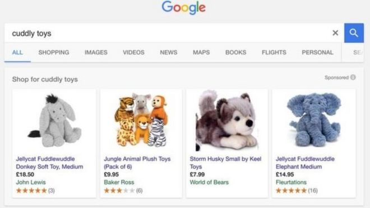Image resolution: width=370 pixels, height=208 pixels.
Task: Select the News tab
Action: tap(169, 52)
